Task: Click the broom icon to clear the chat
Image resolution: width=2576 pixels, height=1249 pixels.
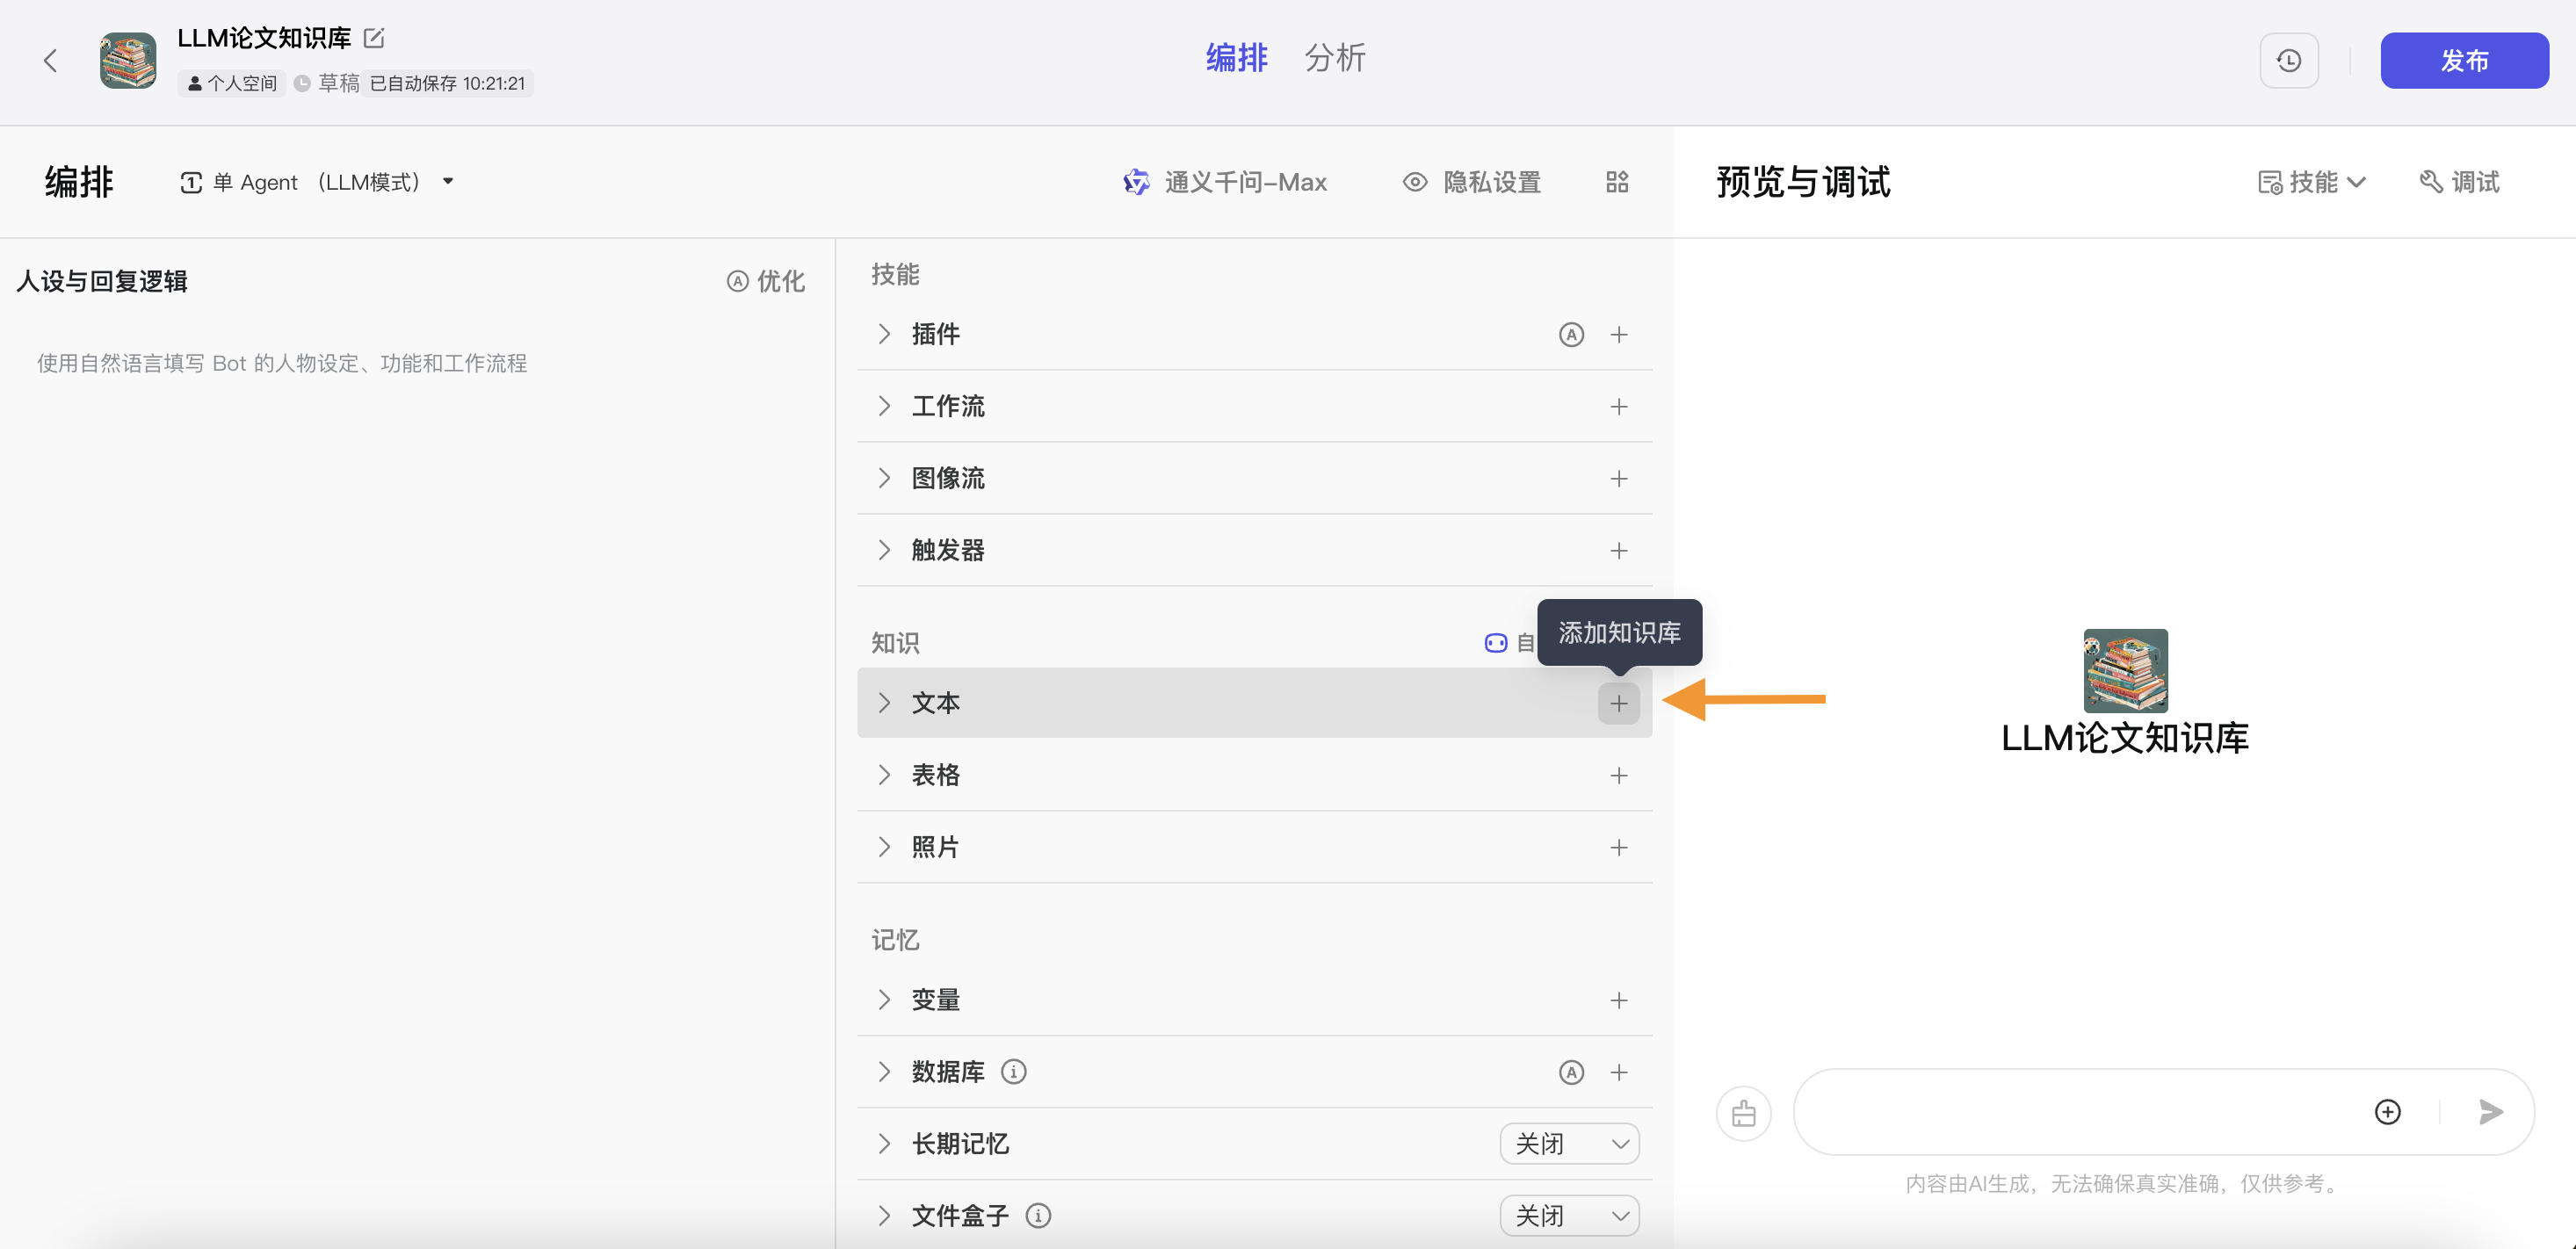Action: pos(1744,1112)
